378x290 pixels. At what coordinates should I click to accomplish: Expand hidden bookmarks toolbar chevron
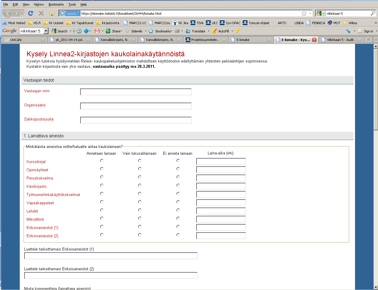pos(375,23)
